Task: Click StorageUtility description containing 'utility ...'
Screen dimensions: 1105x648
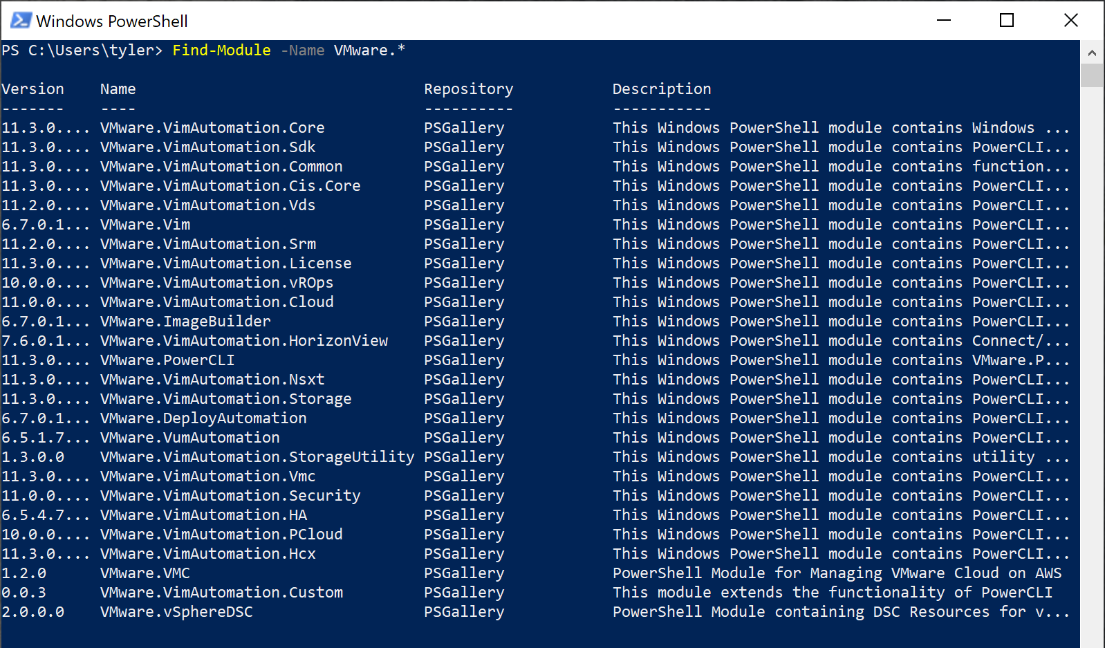Action: coord(841,457)
